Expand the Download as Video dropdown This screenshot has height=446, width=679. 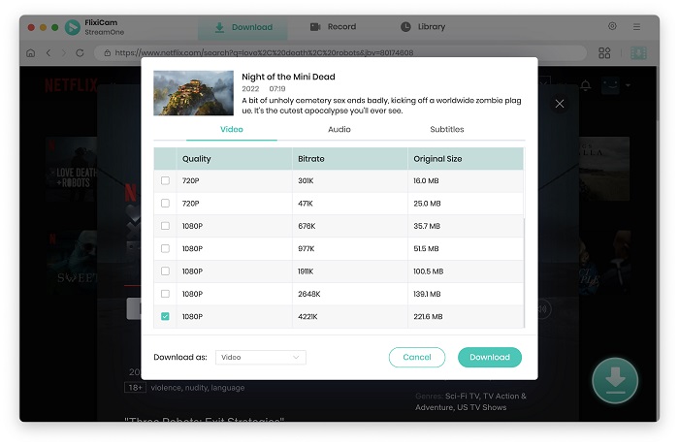(x=261, y=357)
